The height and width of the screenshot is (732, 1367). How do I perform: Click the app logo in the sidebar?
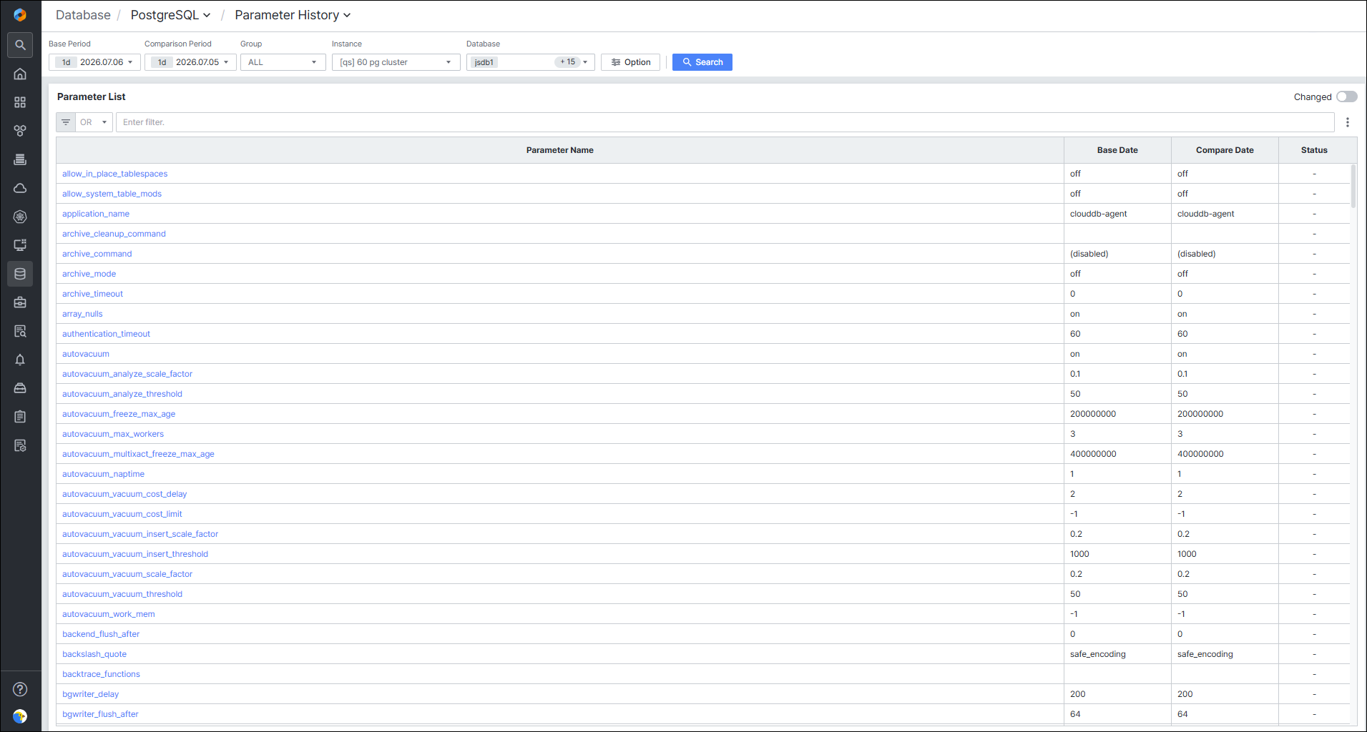click(20, 15)
